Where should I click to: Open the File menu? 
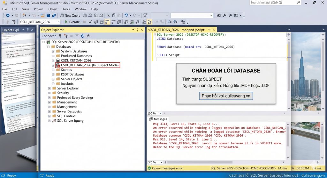coord(4,9)
